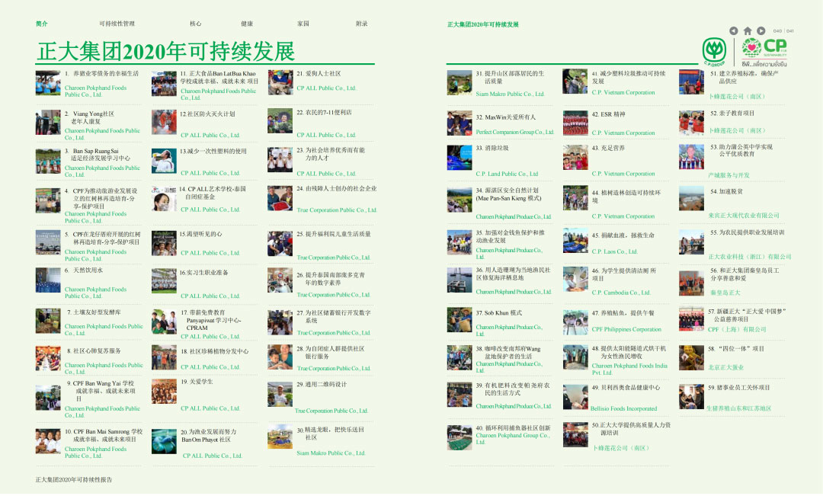The width and height of the screenshot is (823, 496).
Task: Open the 简介 tab
Action: point(42,24)
